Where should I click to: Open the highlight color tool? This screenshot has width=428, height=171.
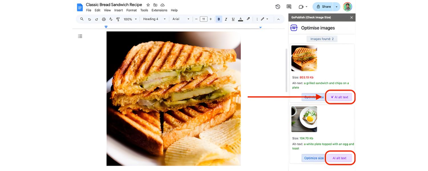(248, 19)
